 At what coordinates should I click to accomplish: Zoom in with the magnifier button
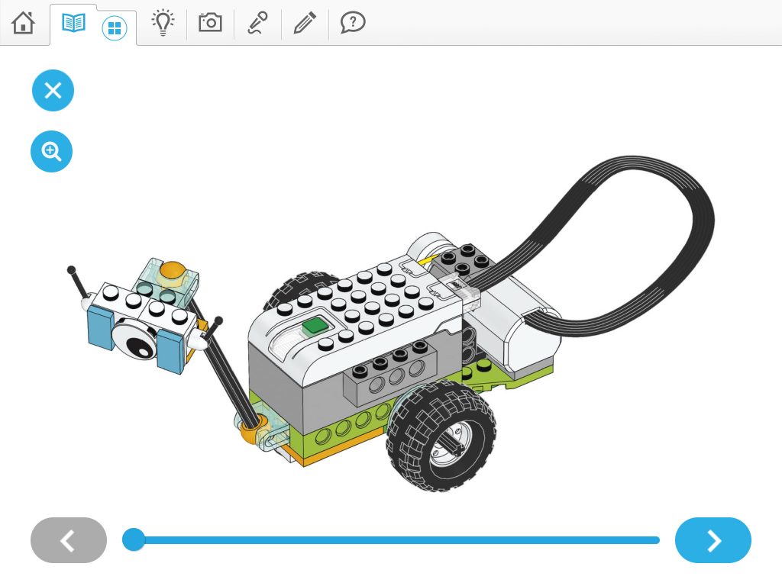(52, 152)
